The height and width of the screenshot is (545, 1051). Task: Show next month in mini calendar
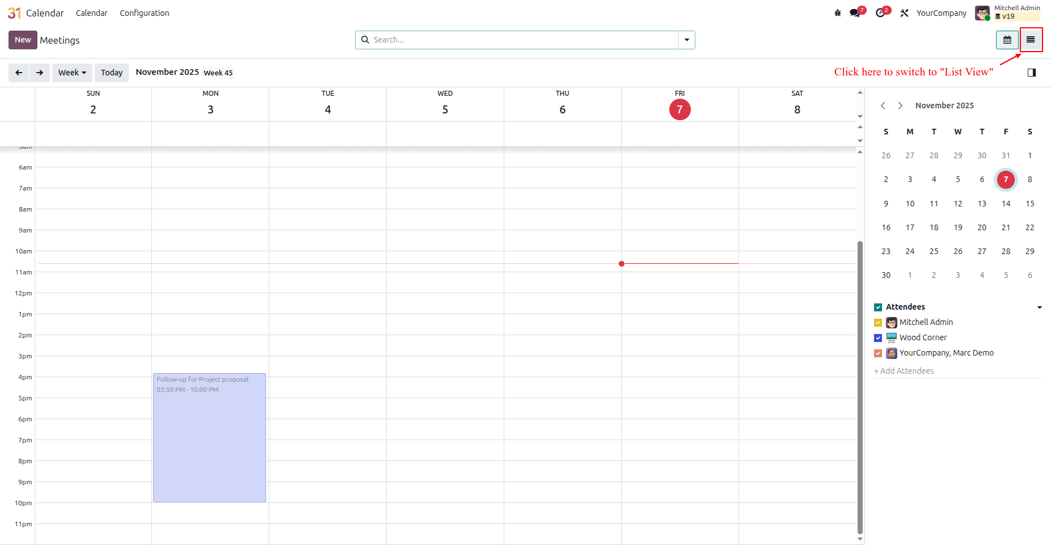pos(900,105)
